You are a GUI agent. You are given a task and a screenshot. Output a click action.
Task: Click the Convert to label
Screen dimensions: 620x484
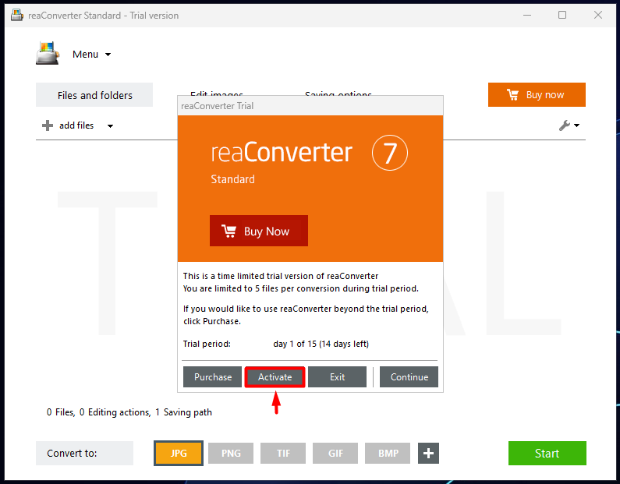(x=85, y=453)
